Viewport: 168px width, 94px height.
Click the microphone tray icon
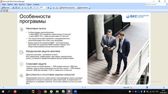pyautogui.click(x=144, y=92)
